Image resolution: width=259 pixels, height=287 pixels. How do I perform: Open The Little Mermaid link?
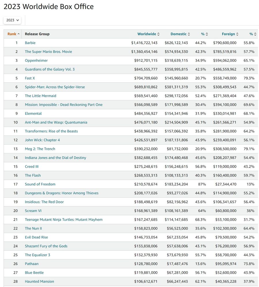pos(41,96)
